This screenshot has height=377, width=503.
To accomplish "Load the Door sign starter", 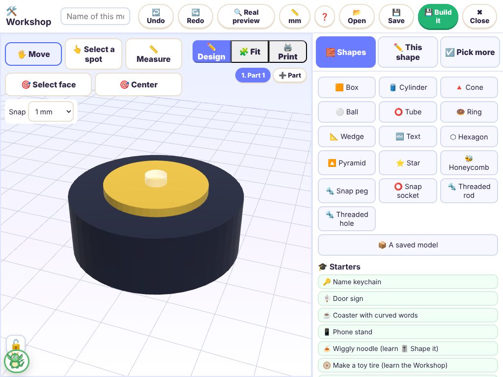I will (408, 298).
